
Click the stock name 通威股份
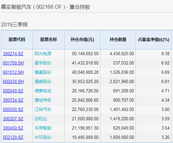click(43, 82)
